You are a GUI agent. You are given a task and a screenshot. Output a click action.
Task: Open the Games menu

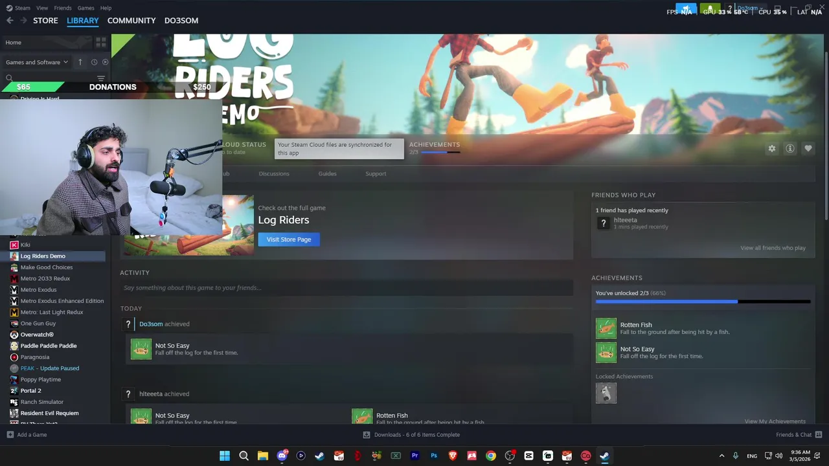(85, 8)
